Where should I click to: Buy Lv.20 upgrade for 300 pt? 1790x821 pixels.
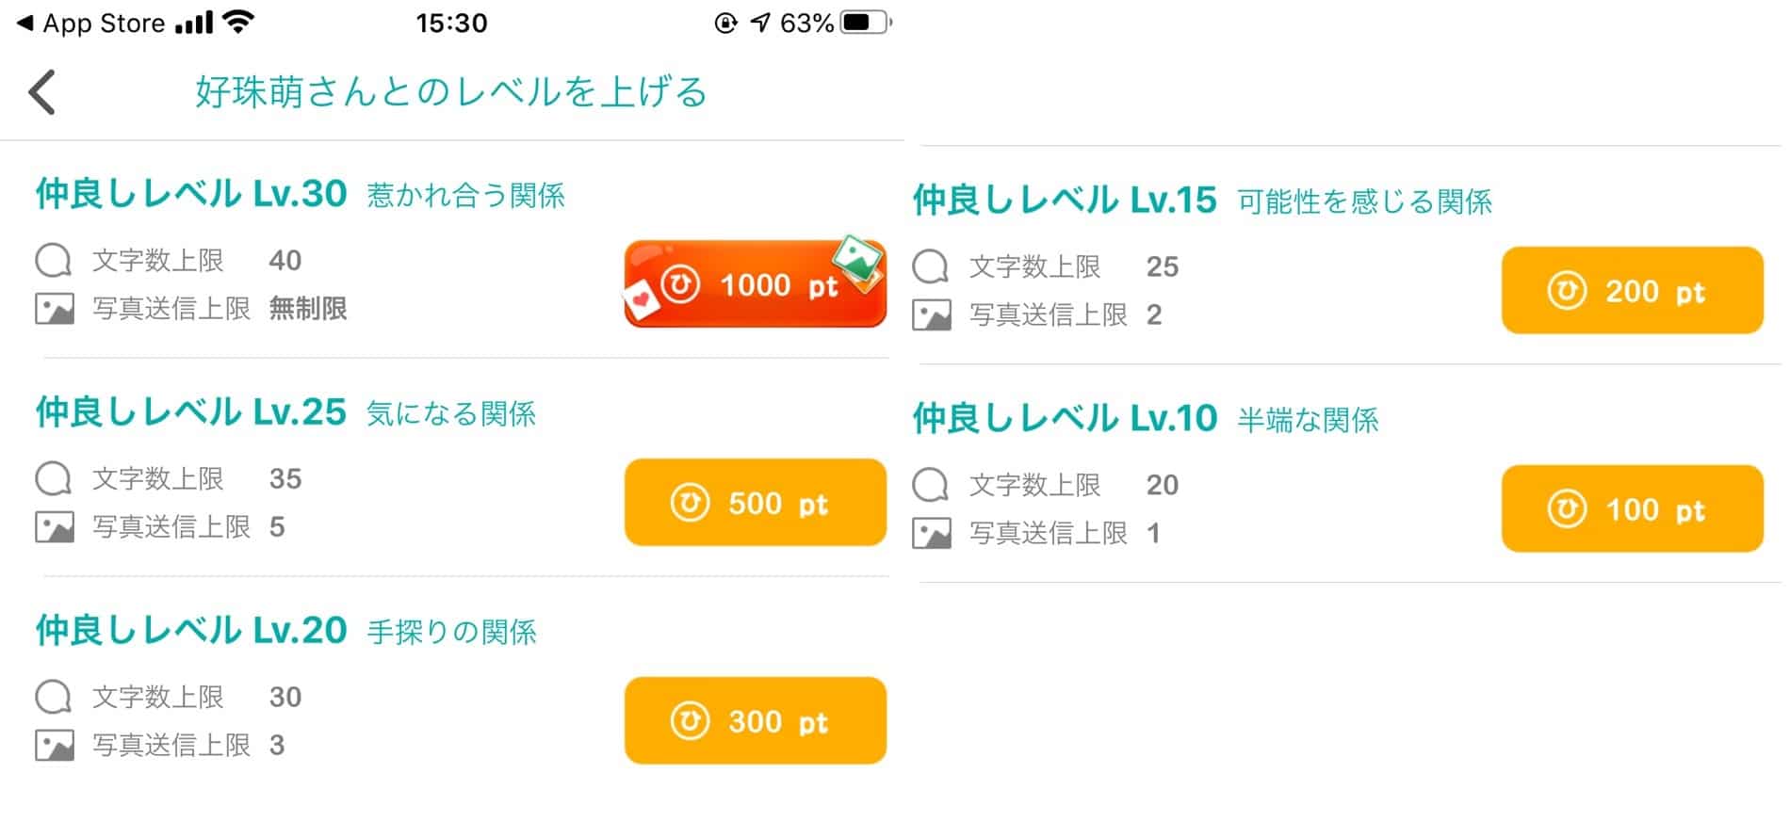[755, 720]
